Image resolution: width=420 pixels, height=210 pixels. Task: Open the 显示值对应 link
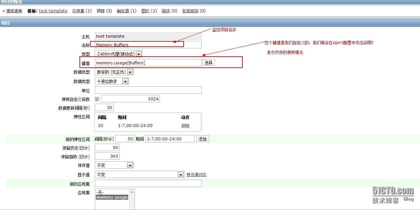click(x=196, y=175)
